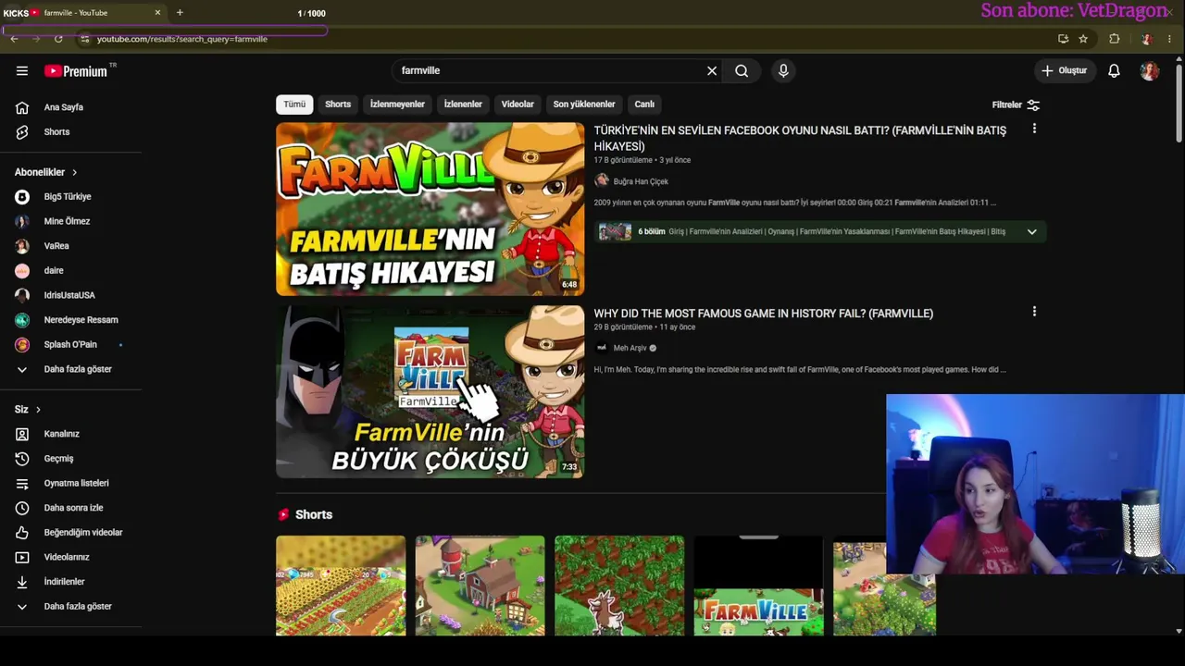Screen dimensions: 1185x666
Task: Play FarmVille'nin Büyük Çöküşü thumbnail
Action: coord(430,392)
